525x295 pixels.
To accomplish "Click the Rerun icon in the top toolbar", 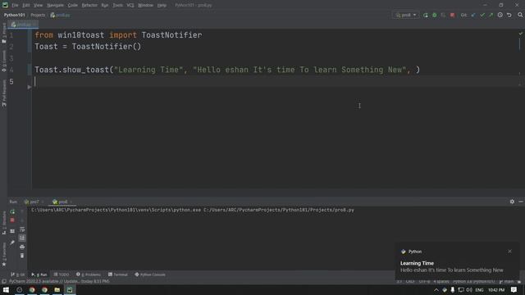I will tap(426, 15).
